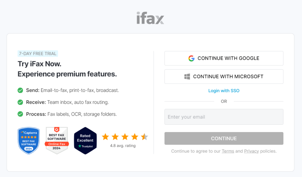
Task: View the Terms policy link
Action: pos(228,151)
